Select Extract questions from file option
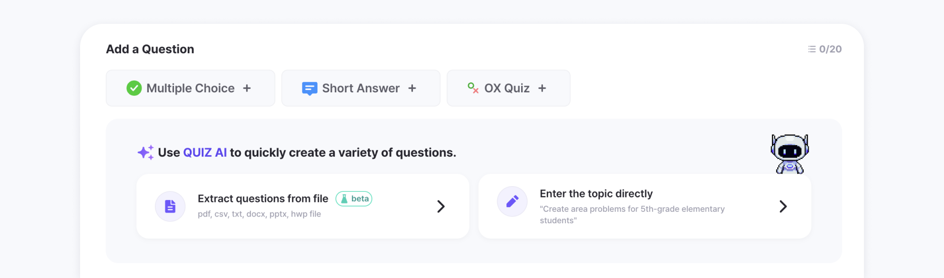Viewport: 944px width, 278px height. 263,199
